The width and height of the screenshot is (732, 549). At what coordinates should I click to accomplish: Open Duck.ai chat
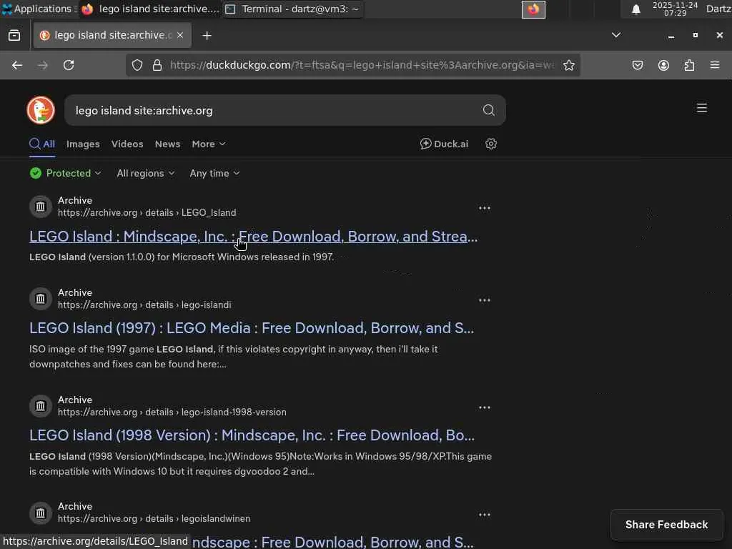(x=444, y=144)
